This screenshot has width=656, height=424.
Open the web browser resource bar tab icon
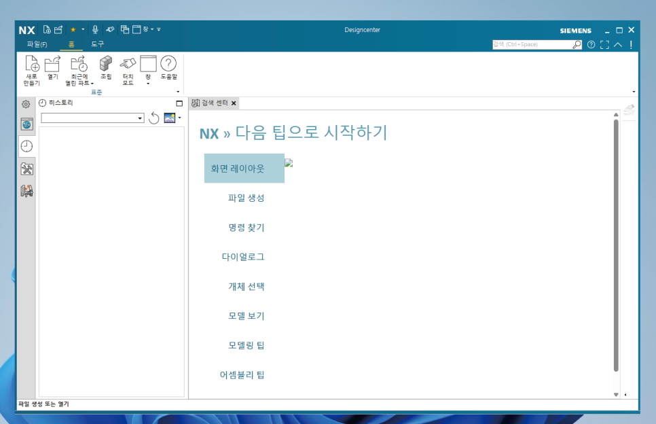[x=26, y=124]
